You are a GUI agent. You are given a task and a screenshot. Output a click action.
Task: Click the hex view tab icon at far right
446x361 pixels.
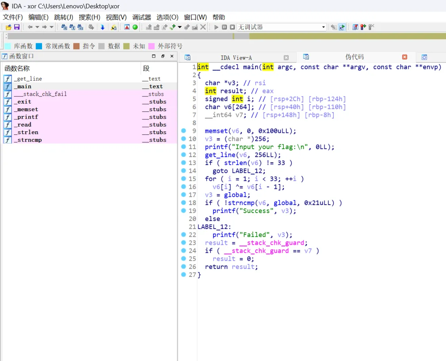click(424, 57)
